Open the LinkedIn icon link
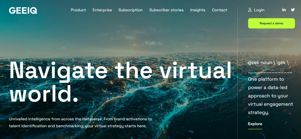Image resolution: width=301 pixels, height=139 pixels. 284,10
